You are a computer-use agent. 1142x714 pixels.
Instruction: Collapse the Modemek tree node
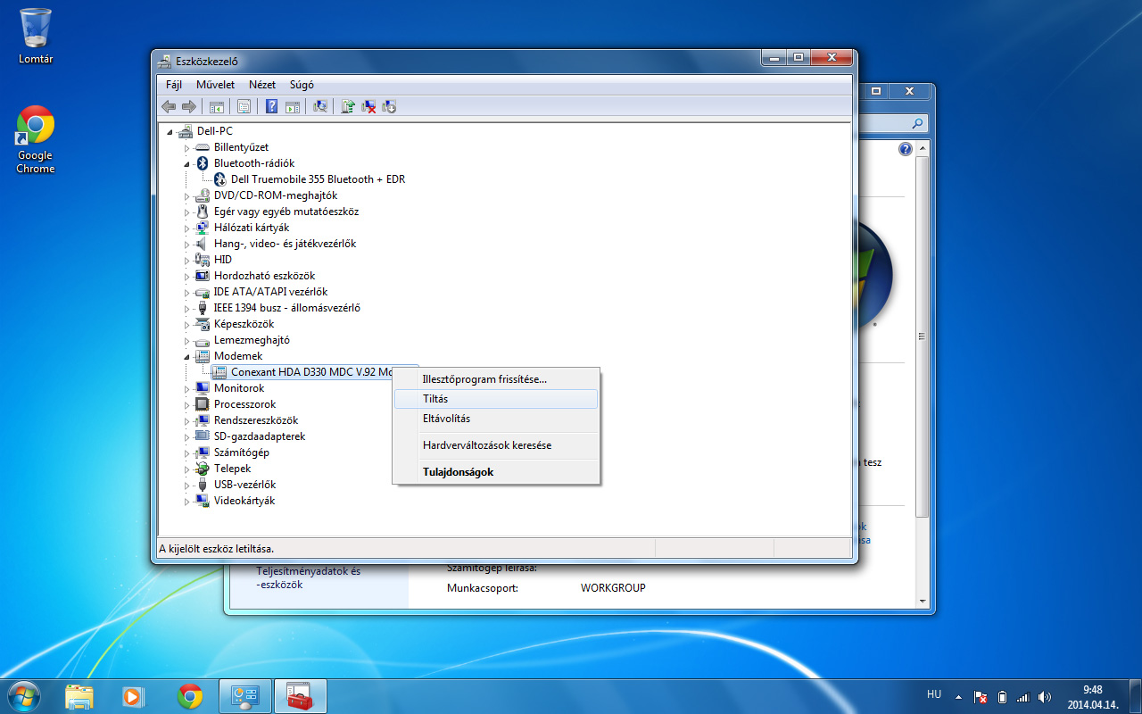(x=187, y=356)
